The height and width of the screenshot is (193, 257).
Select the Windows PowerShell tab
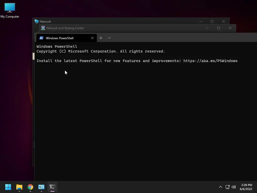click(67, 38)
